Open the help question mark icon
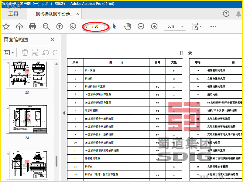The image size is (243, 182). point(226,14)
